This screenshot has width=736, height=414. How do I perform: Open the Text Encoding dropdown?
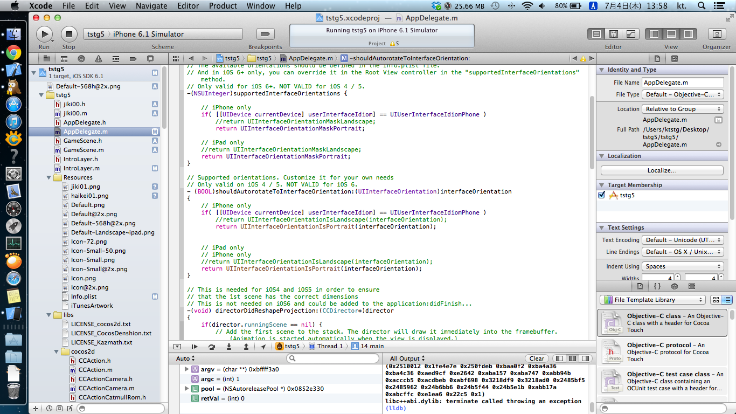click(x=683, y=240)
